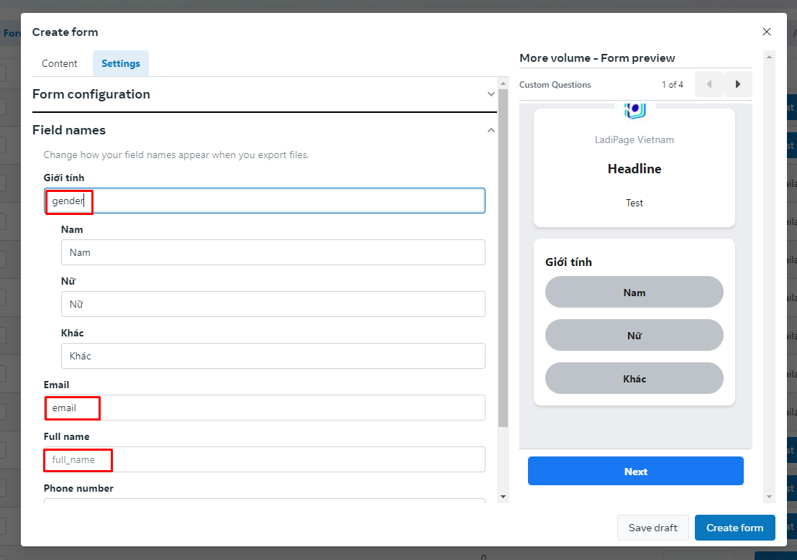Click the Save draft button
The image size is (797, 560).
pyautogui.click(x=652, y=528)
